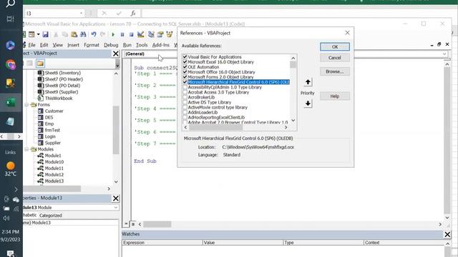The image size is (458, 257).
Task: Click the Paste toolbar icon
Action: click(x=74, y=34)
